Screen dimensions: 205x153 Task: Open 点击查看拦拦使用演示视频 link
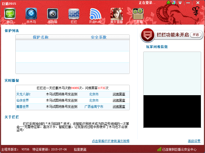pos(110,141)
